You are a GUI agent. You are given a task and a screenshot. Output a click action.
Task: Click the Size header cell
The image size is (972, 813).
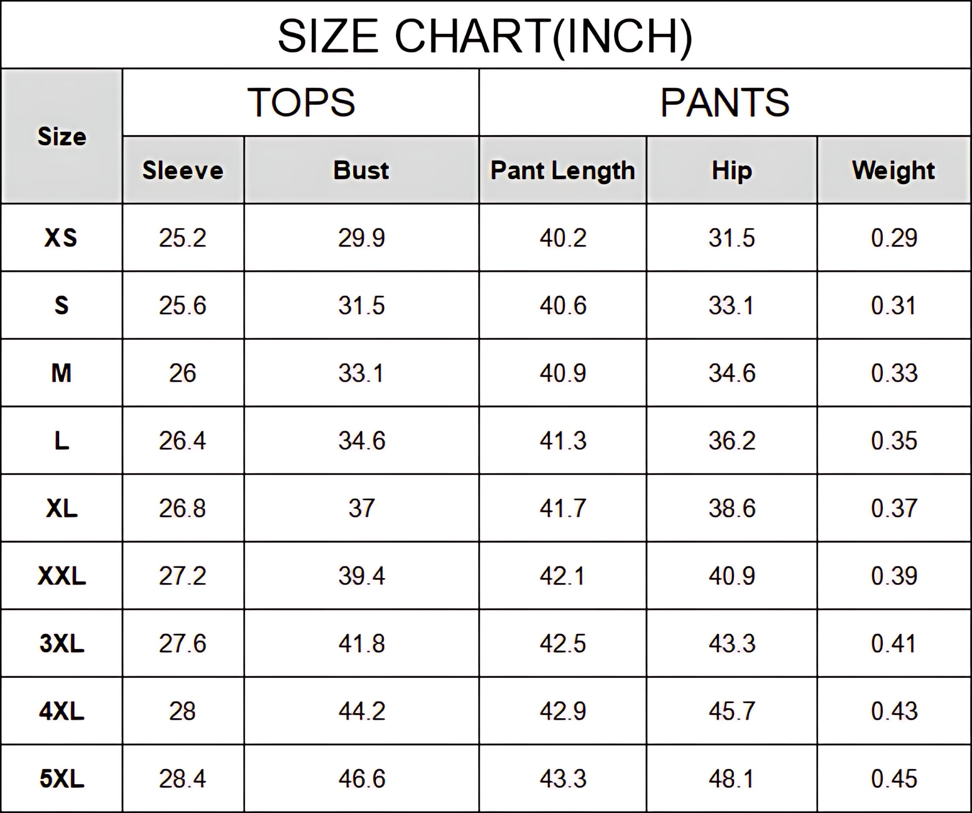point(62,137)
